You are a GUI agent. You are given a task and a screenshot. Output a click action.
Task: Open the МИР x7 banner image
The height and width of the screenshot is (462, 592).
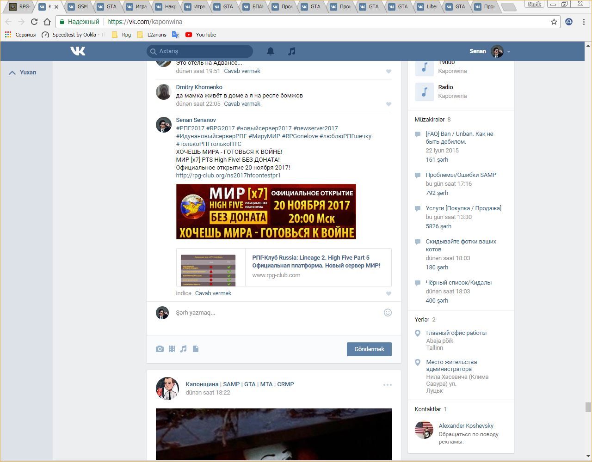[x=266, y=212]
